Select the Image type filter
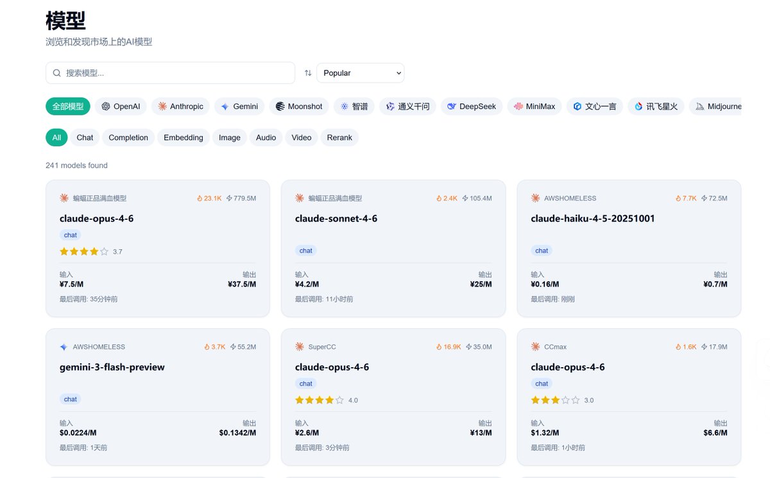The height and width of the screenshot is (478, 770). [x=230, y=138]
